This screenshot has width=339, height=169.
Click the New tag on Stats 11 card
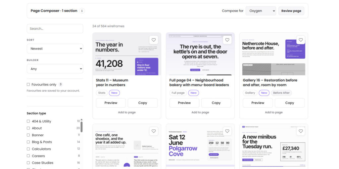(114, 93)
